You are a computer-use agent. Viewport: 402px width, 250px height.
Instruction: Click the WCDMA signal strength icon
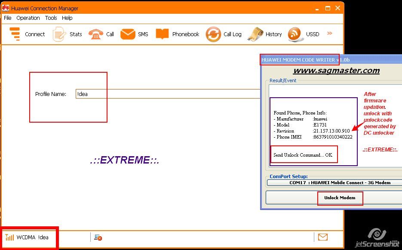pos(9,237)
